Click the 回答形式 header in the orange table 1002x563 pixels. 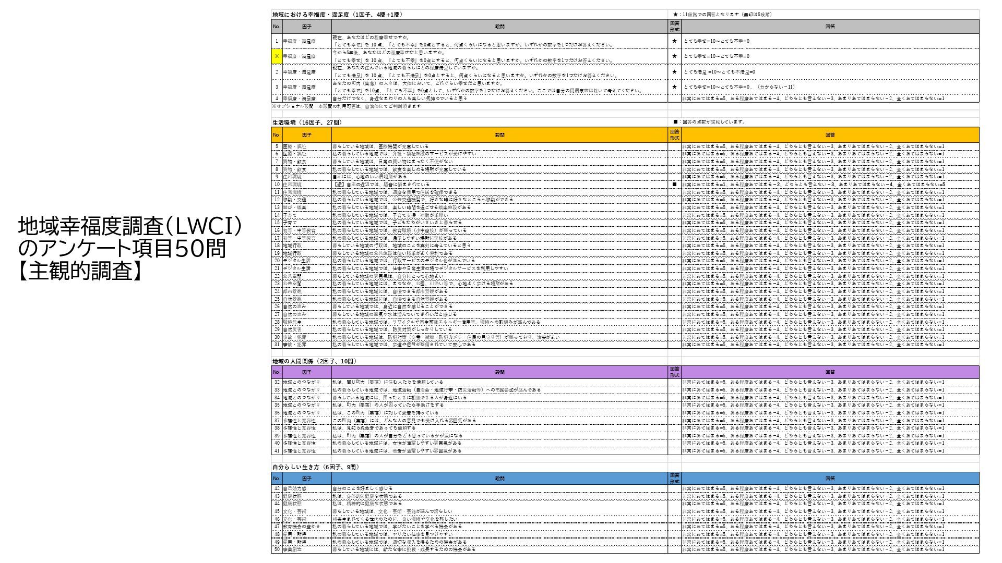coord(674,135)
